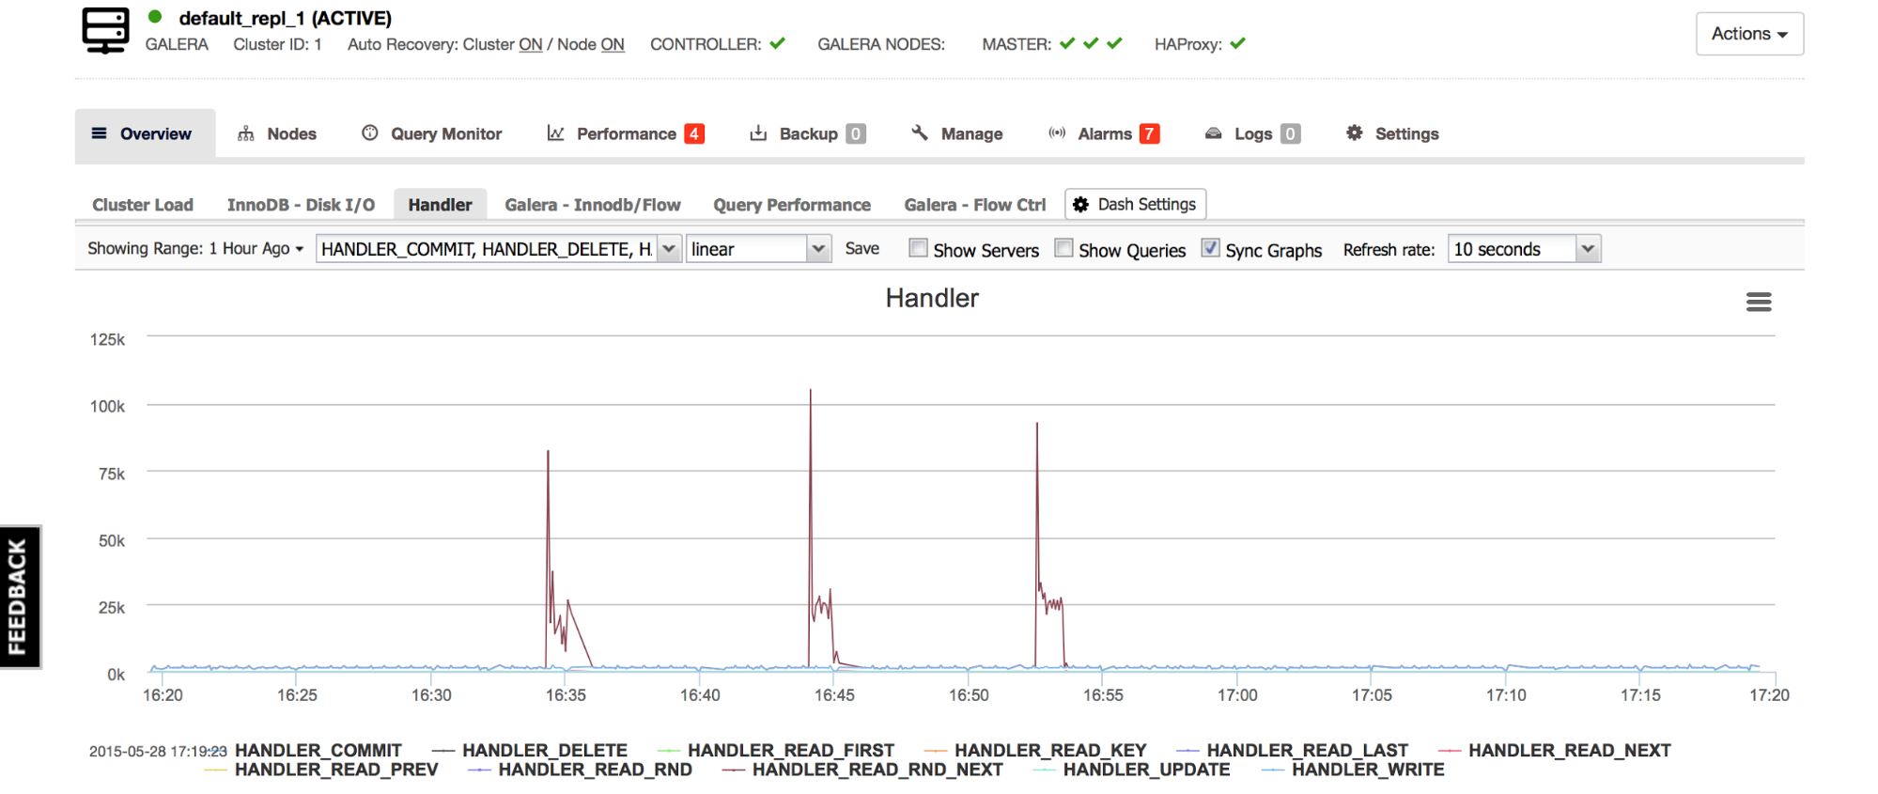This screenshot has height=794, width=1878.
Task: Uncheck the Sync Graphs checkbox
Action: 1210,248
